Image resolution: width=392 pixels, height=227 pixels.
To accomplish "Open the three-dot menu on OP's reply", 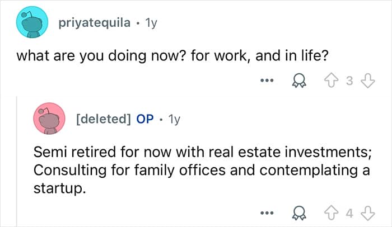I will click(267, 213).
